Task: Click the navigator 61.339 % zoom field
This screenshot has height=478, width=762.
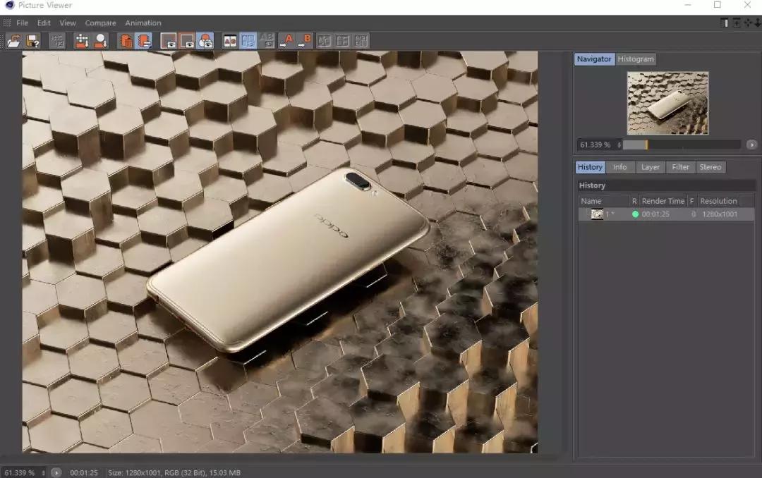Action: coord(596,145)
